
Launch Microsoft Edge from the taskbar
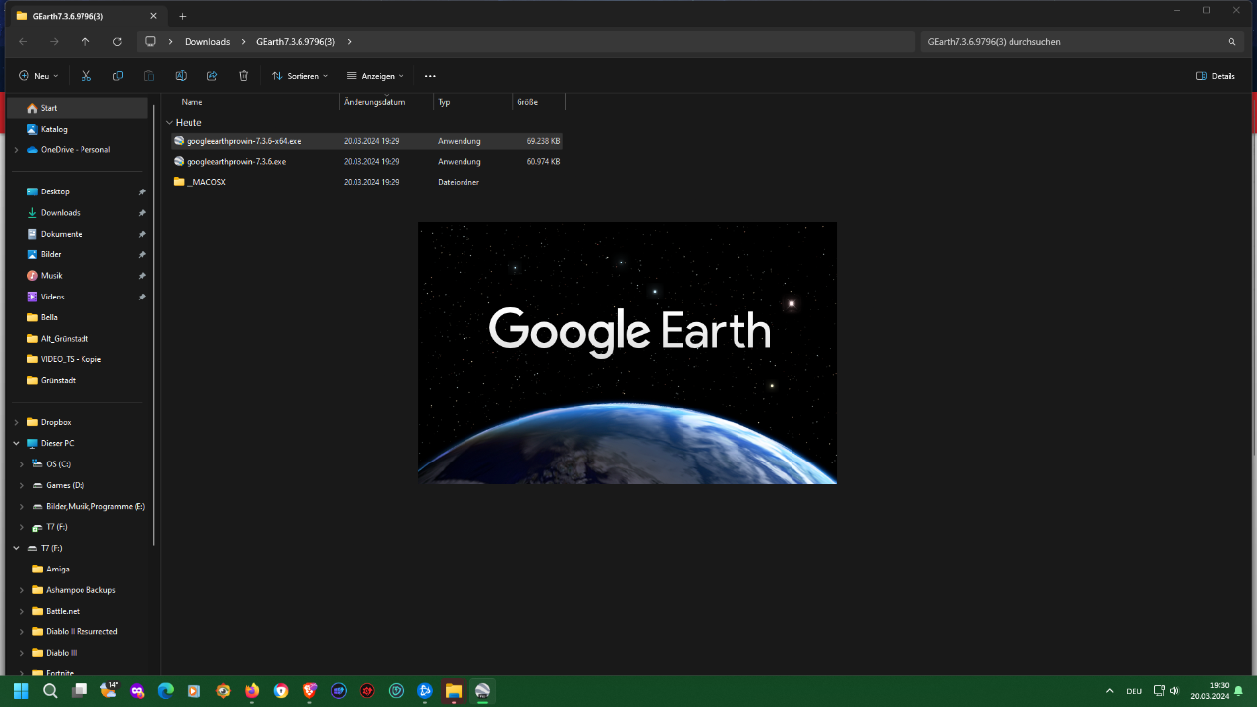tap(165, 691)
